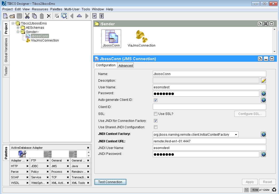Viewport: 279px width, 194px height.
Task: Collapse the Sender~ folder node
Action: tap(18, 32)
